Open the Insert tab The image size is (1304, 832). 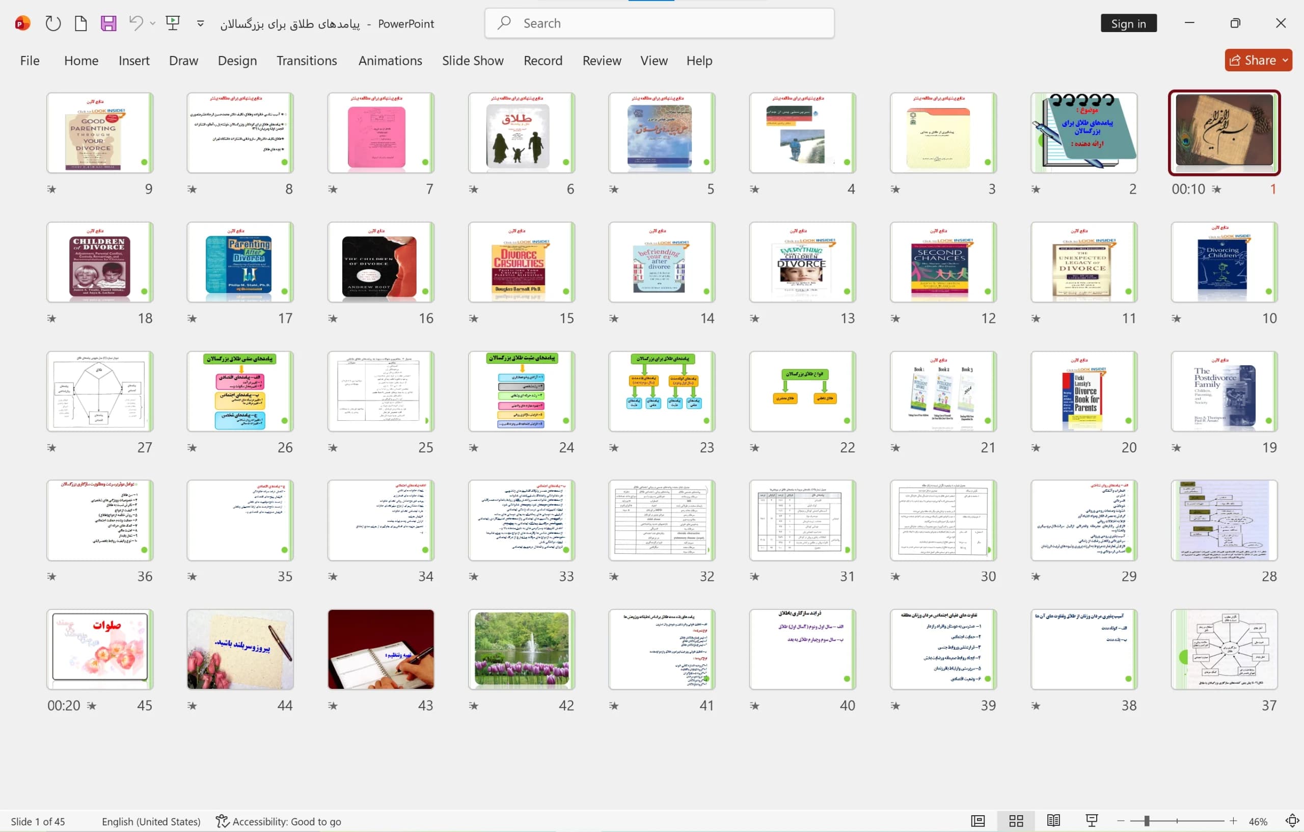134,60
